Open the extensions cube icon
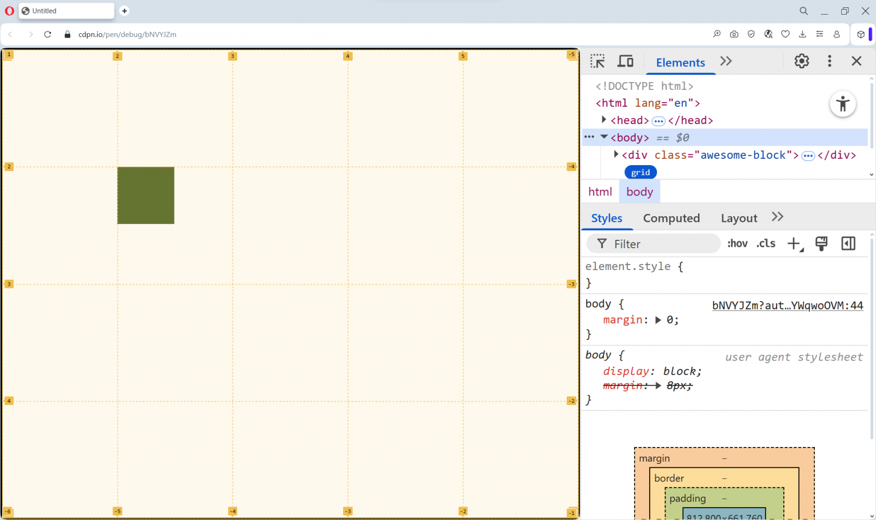The width and height of the screenshot is (876, 520). pos(861,34)
